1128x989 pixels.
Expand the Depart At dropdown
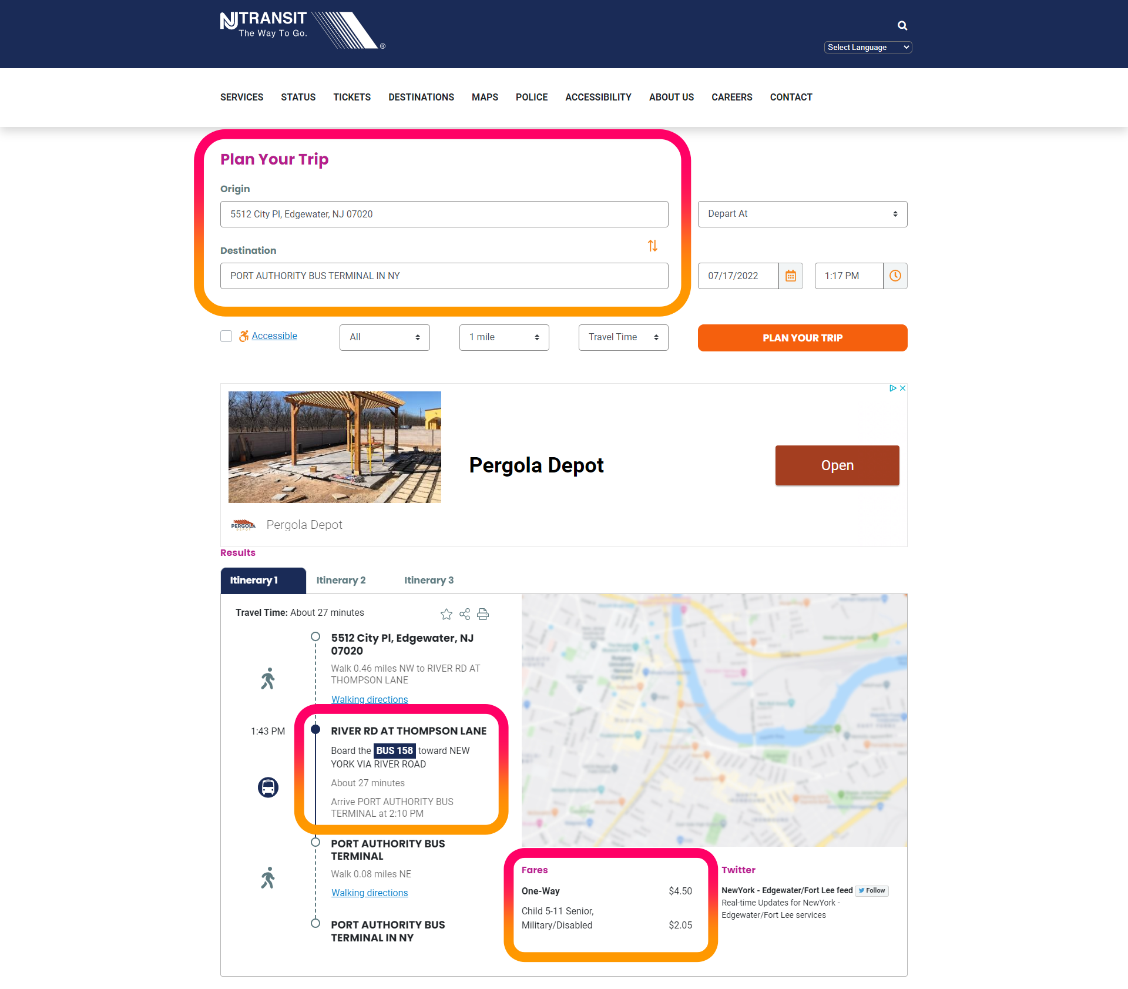(x=802, y=214)
